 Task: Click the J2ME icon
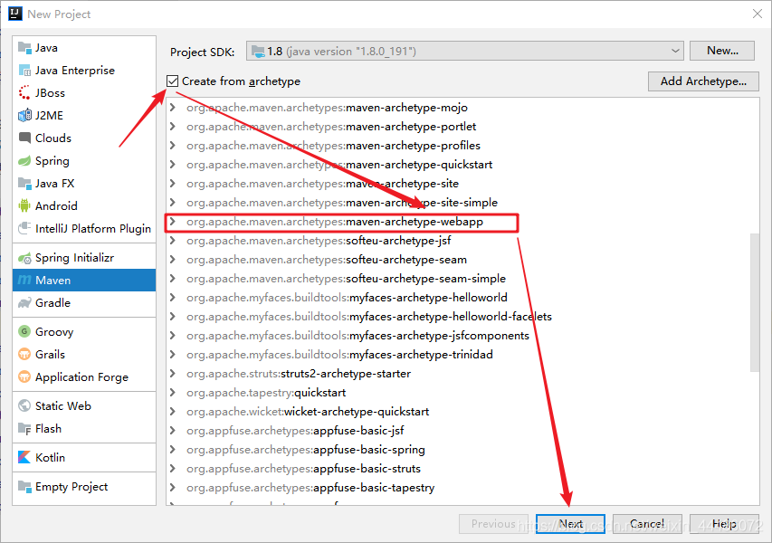pyautogui.click(x=24, y=116)
